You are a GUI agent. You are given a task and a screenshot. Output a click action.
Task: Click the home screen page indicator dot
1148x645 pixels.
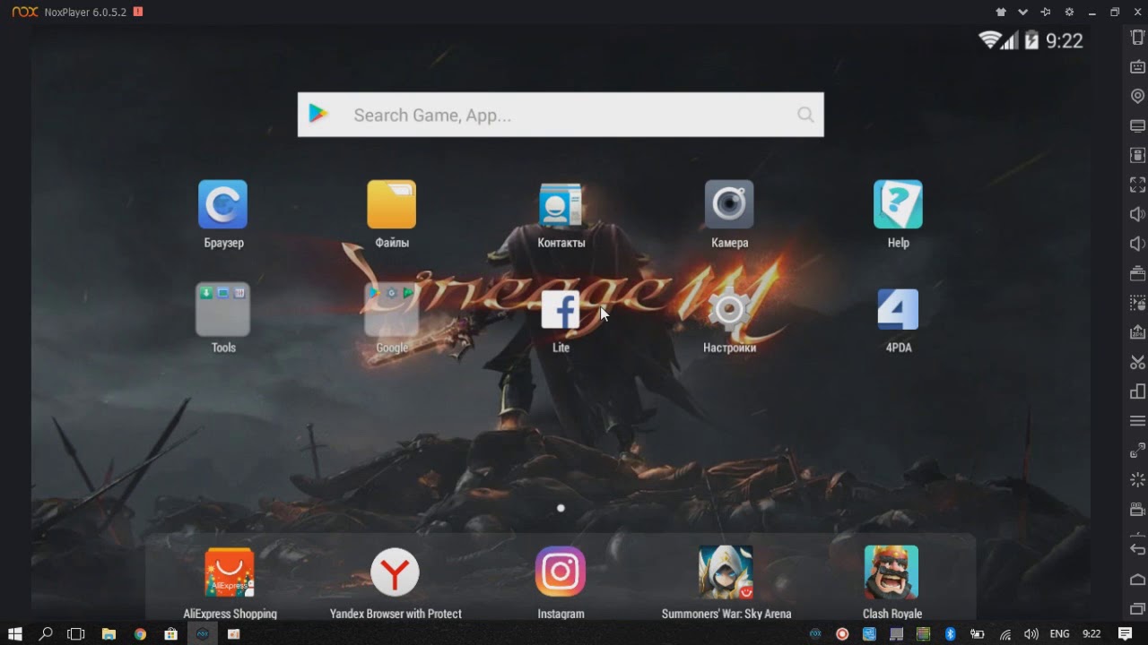coord(561,508)
